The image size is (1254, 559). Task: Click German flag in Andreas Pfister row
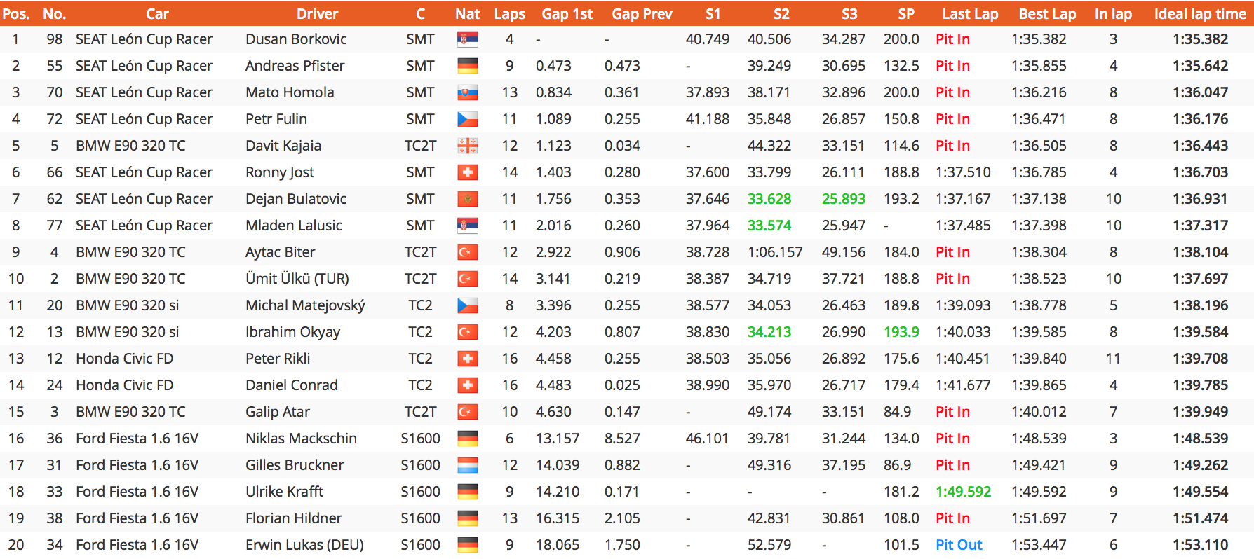(467, 66)
